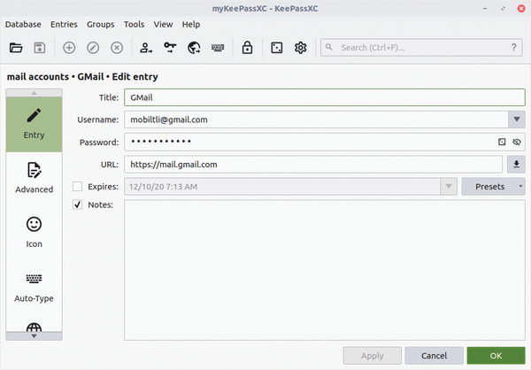Screen dimensions: 531x370
Task: Enable the Expires checkbox
Action: (77, 187)
